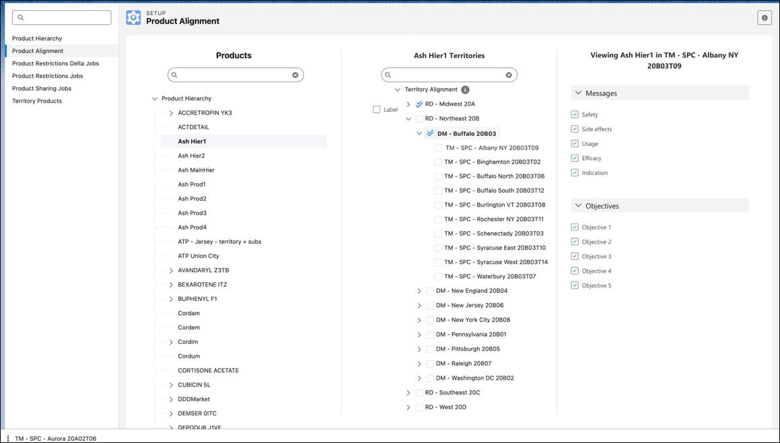This screenshot has height=443, width=780.
Task: Expand the AVANDARYL Z3TB product node
Action: [171, 271]
